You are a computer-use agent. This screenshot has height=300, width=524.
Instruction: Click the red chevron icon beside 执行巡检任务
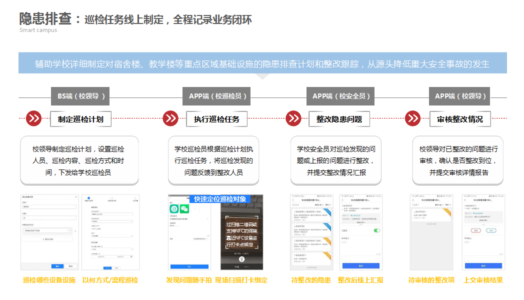pyautogui.click(x=170, y=119)
